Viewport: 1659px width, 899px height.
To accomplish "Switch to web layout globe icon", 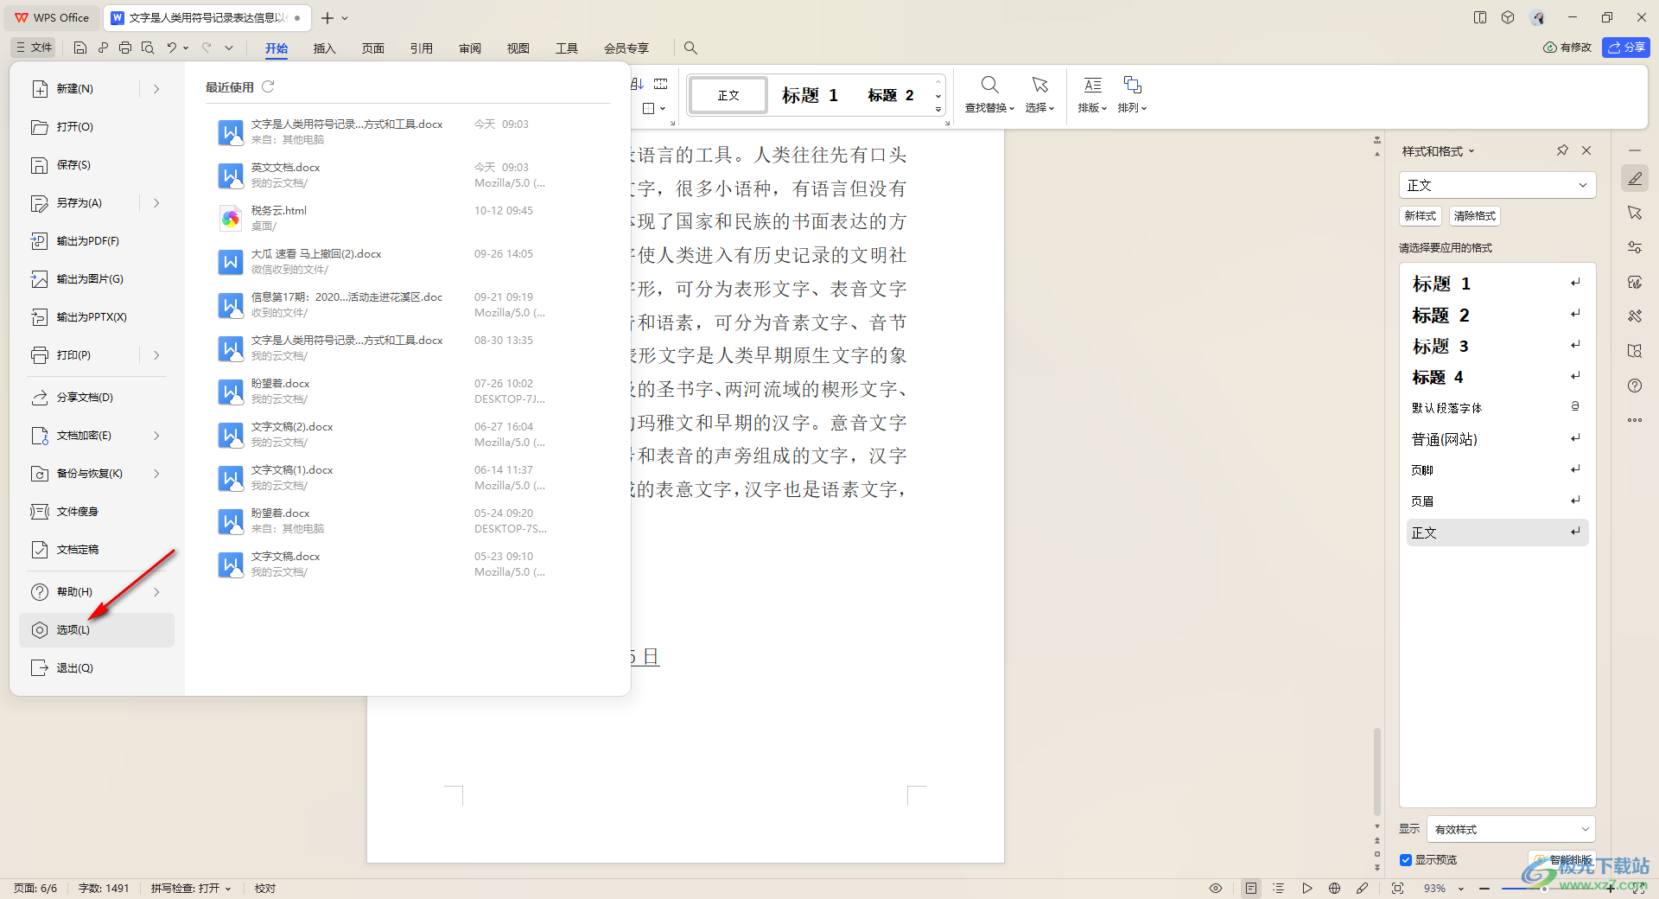I will [x=1334, y=888].
